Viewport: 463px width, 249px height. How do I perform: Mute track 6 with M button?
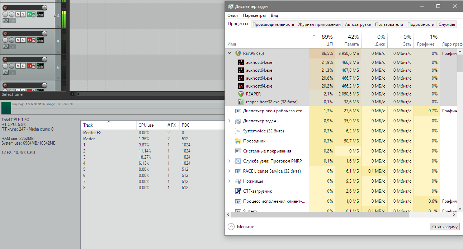(x=18, y=66)
